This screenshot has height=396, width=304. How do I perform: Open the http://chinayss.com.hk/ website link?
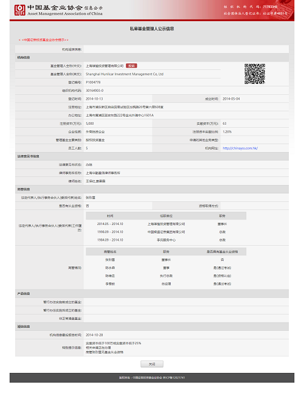coord(240,148)
